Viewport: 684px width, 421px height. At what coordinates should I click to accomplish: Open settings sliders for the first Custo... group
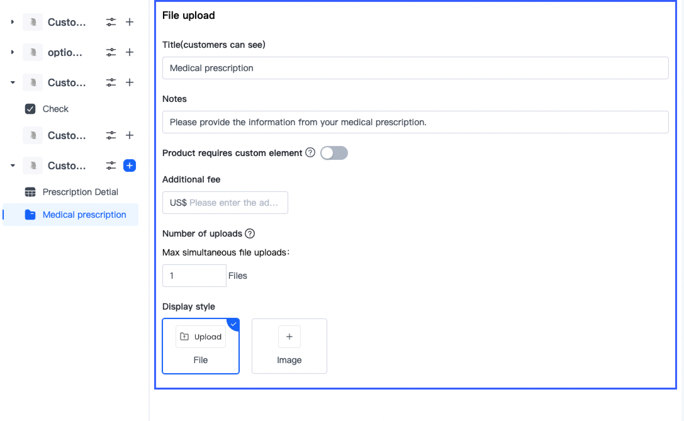click(111, 22)
